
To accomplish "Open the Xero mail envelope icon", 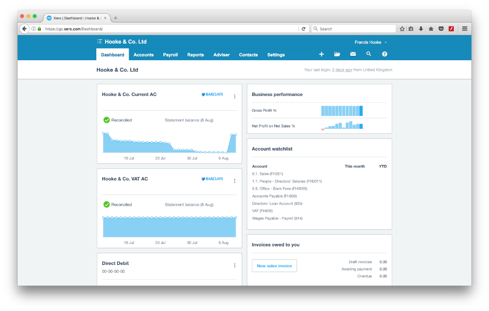I will (353, 54).
